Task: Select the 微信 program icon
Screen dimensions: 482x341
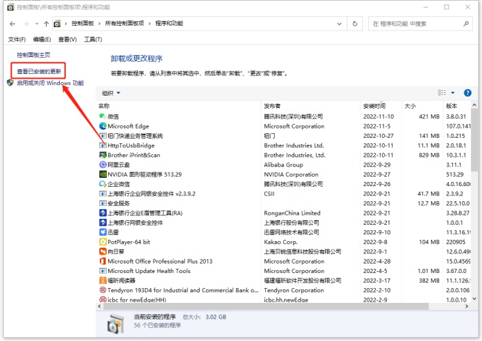Action: tap(103, 116)
